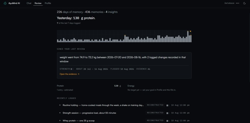
Task: Open the three-dot overflow menu
Action: click(x=238, y=3)
